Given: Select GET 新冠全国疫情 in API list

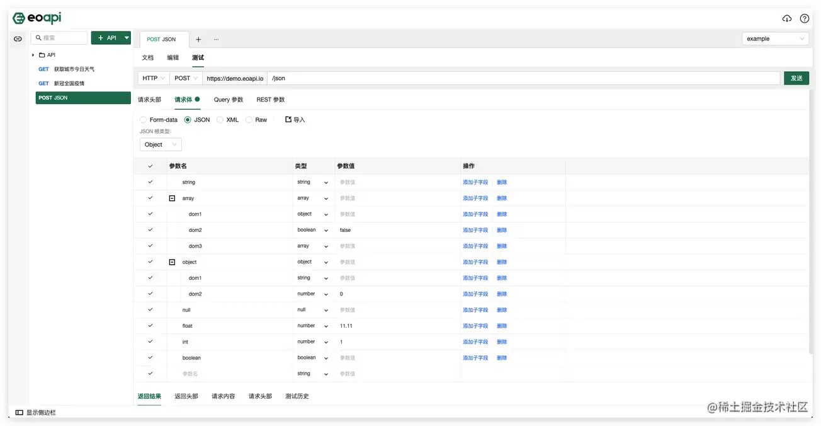Looking at the screenshot, I should point(83,83).
